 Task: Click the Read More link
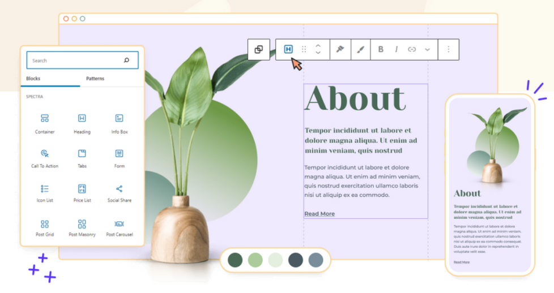pos(319,214)
